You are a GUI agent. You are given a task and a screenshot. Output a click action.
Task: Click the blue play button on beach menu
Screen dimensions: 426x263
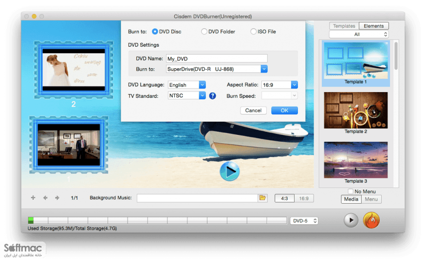pos(230,171)
